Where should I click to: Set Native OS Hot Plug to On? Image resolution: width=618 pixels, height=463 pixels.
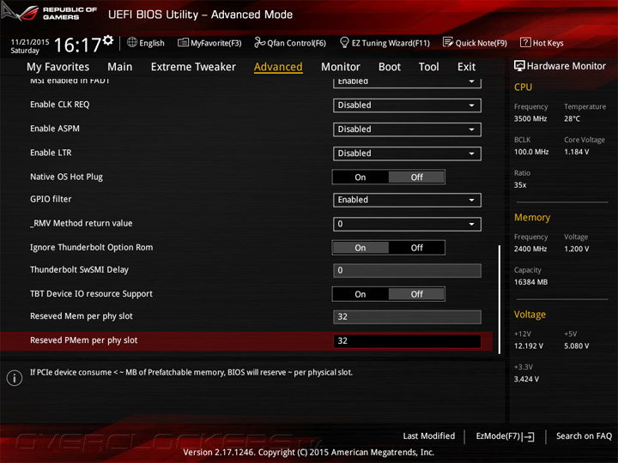coord(360,177)
